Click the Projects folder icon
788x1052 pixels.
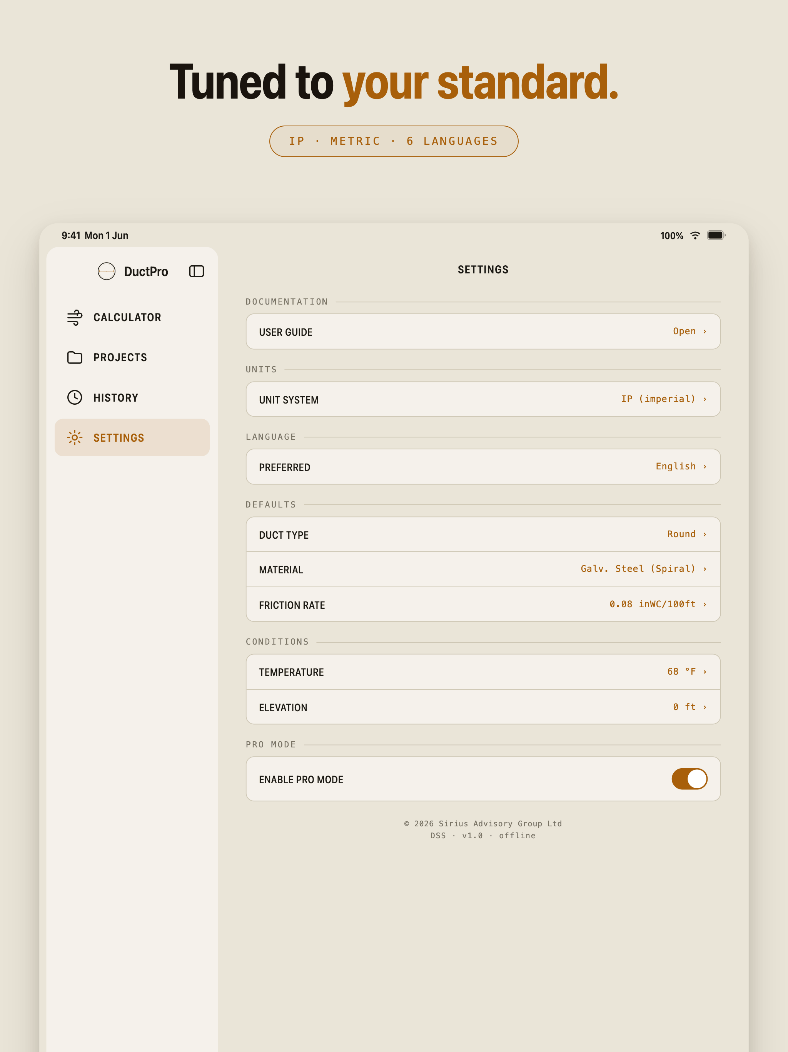click(75, 357)
